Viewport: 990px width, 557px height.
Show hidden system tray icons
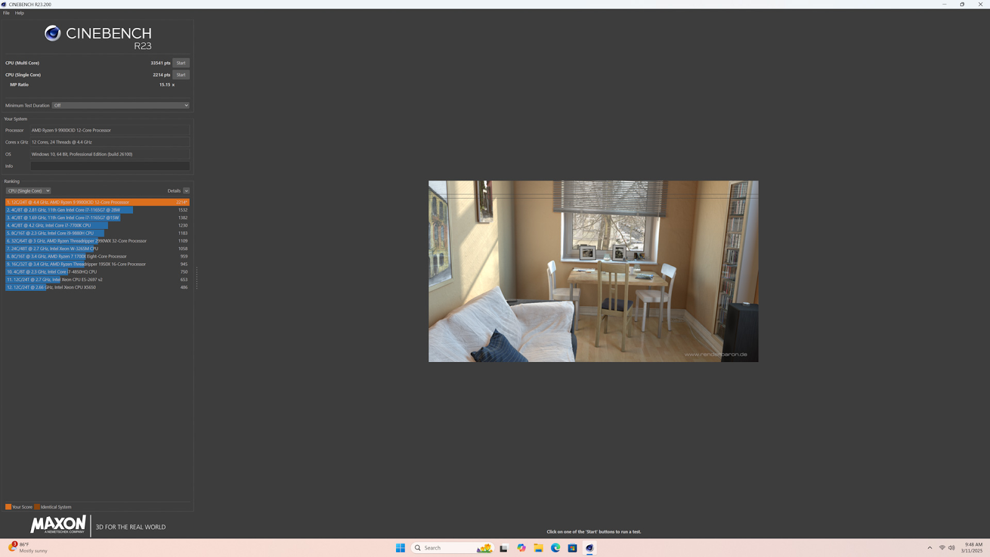(x=929, y=548)
